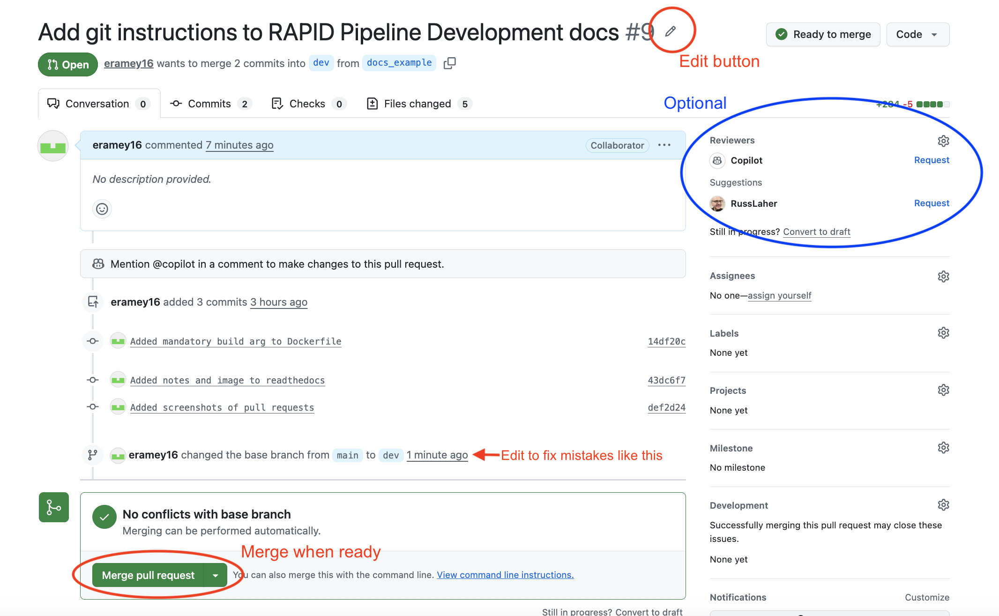
Task: Click the Merge pull request button
Action: (148, 575)
